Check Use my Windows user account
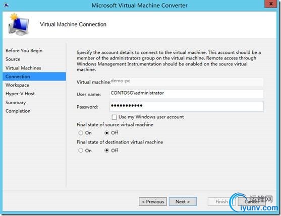 point(114,117)
